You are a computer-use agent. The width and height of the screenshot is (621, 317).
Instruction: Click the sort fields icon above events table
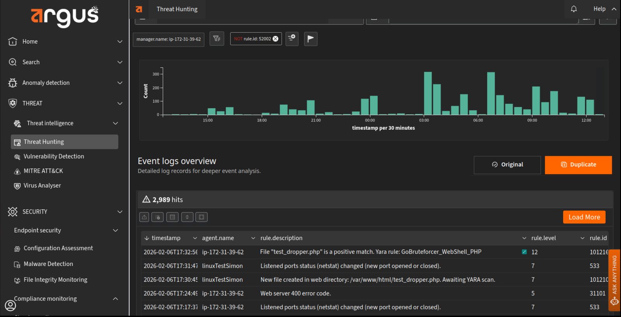coord(187,217)
